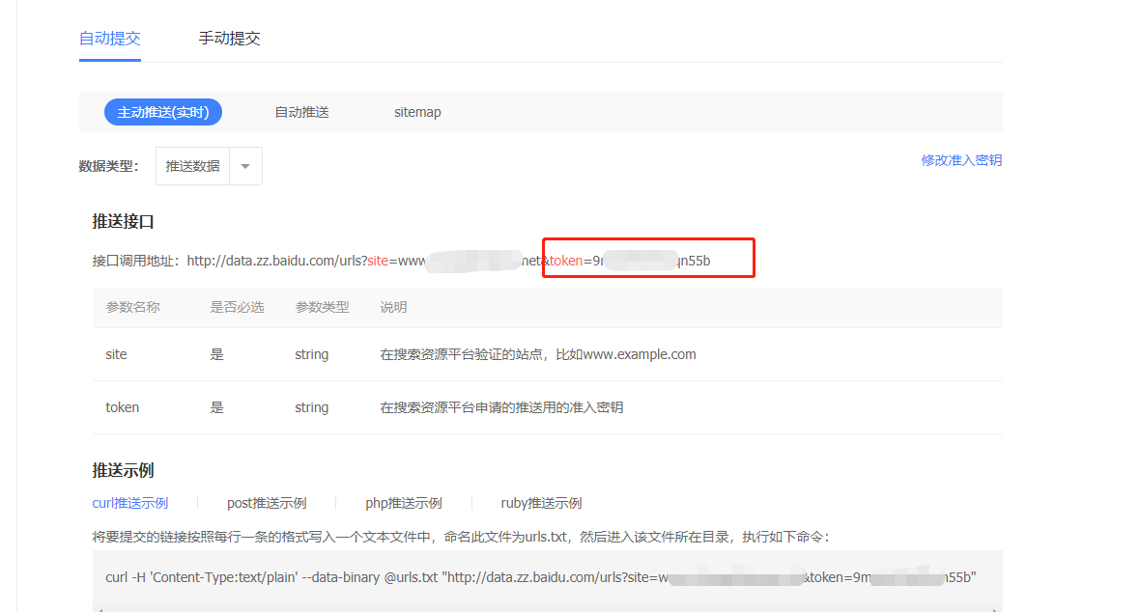Switch to the 自动推送 option
The image size is (1140, 612).
[x=301, y=112]
